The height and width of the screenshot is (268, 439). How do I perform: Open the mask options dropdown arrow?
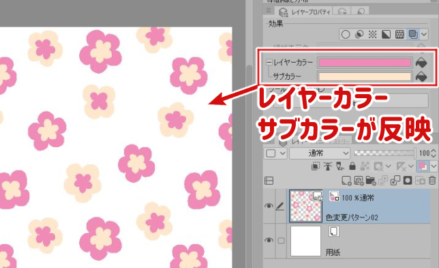(x=389, y=166)
